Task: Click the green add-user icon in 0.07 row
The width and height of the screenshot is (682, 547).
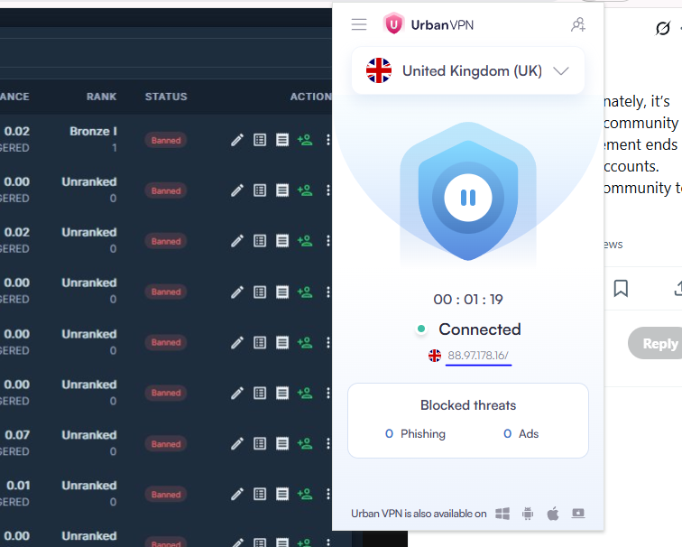Action: [x=305, y=443]
